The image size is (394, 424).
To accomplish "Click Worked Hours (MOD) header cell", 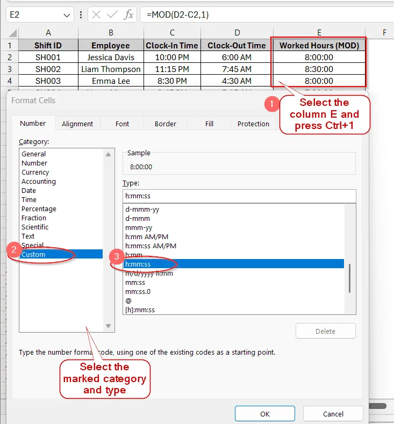I will pyautogui.click(x=319, y=46).
